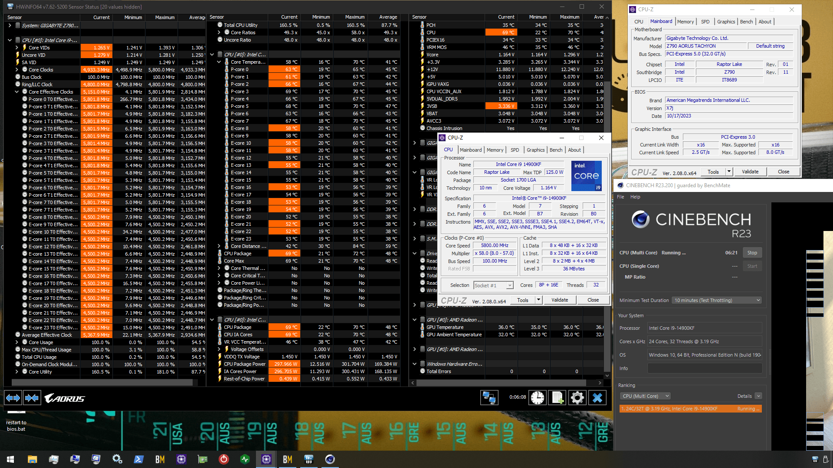The width and height of the screenshot is (833, 468).
Task: Open the Minimum Test Duration dropdown
Action: pyautogui.click(x=717, y=300)
